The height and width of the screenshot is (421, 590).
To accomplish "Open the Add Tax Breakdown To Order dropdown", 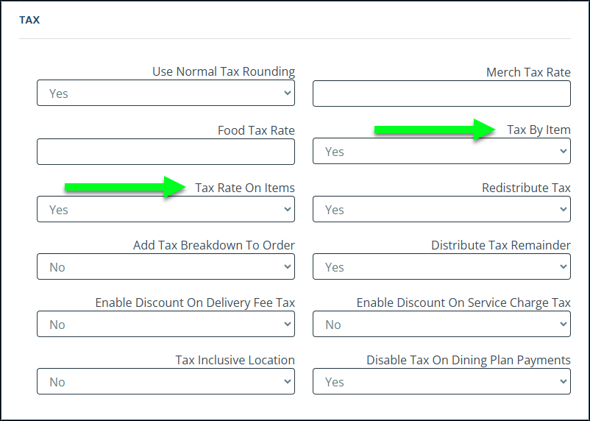I will click(166, 266).
